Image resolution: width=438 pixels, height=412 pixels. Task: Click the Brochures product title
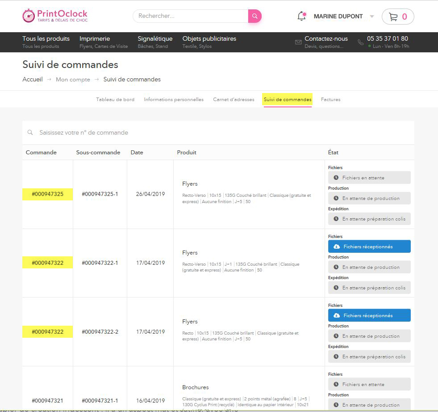click(x=196, y=387)
